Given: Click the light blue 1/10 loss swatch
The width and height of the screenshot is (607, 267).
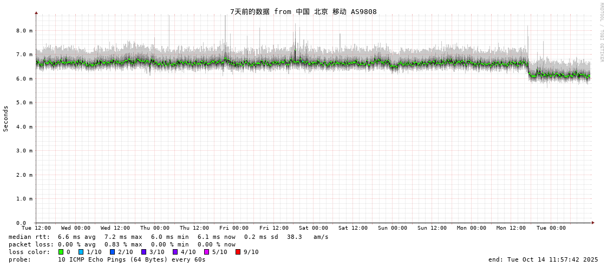Looking at the screenshot, I should pyautogui.click(x=81, y=252).
